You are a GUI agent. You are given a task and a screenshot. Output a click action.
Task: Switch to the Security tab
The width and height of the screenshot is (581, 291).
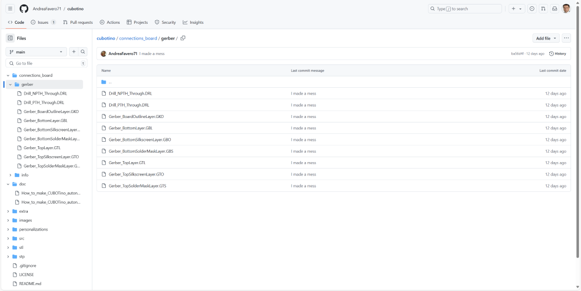point(165,22)
